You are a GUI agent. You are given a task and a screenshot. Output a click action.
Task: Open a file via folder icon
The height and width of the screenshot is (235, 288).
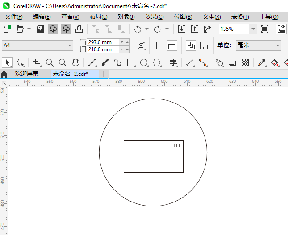point(20,29)
